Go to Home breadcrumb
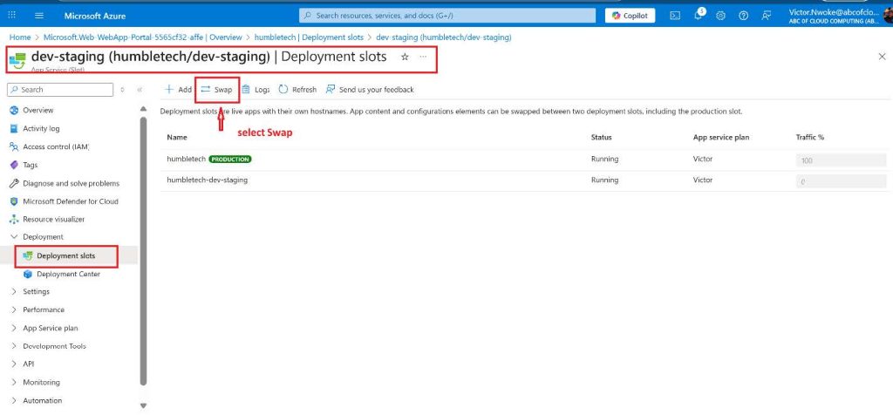 tap(20, 37)
